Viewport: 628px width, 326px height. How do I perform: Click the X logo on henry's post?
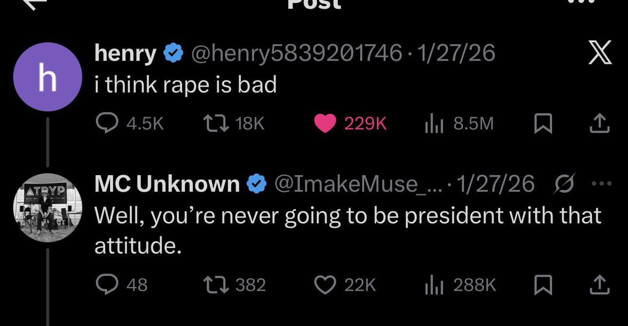599,53
